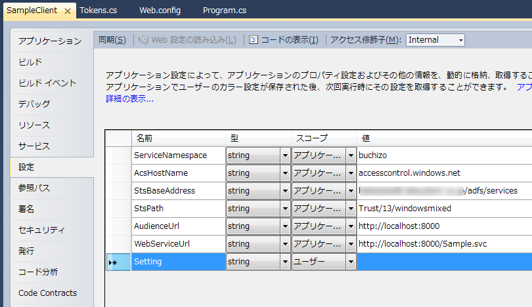Click the Load Web Settings icon
This screenshot has height=307, width=532.
pyautogui.click(x=144, y=40)
